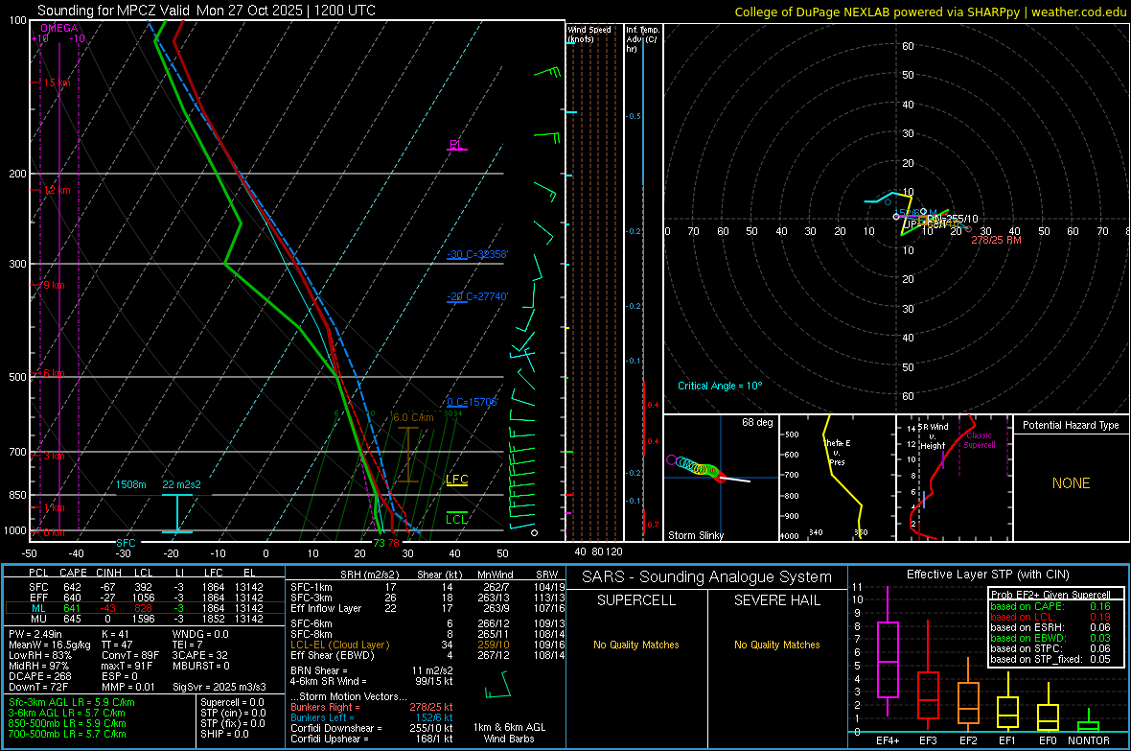
Task: Click the 'Effective Layer STP (with CIN)' title
Action: click(x=988, y=575)
